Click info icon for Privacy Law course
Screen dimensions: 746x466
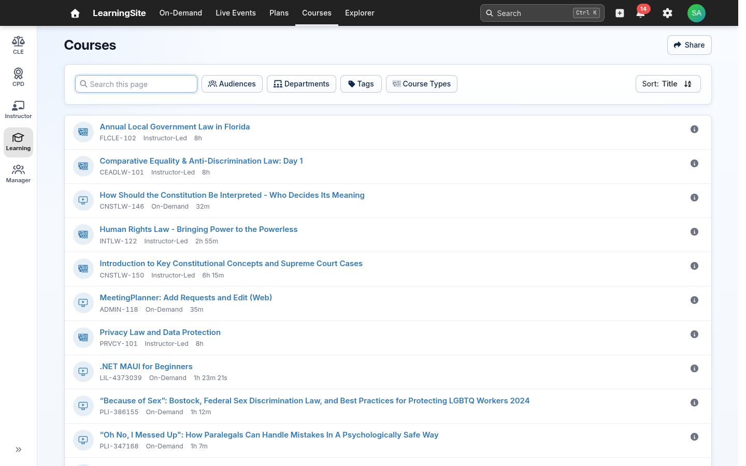click(x=694, y=334)
